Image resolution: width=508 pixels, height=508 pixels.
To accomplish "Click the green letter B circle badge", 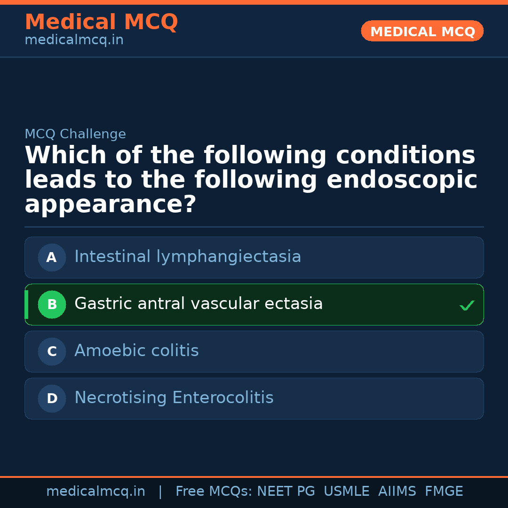I will point(52,304).
